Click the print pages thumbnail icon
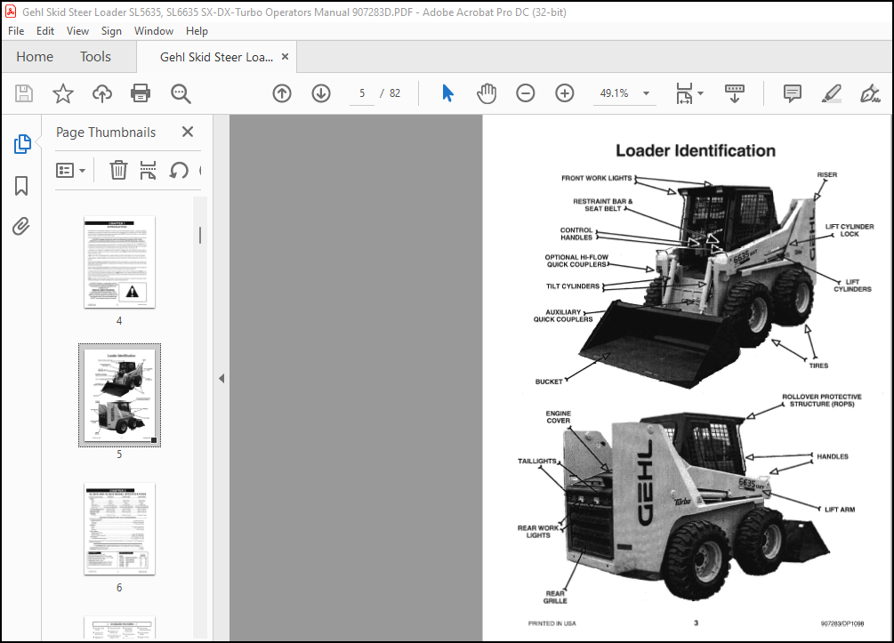 point(149,170)
